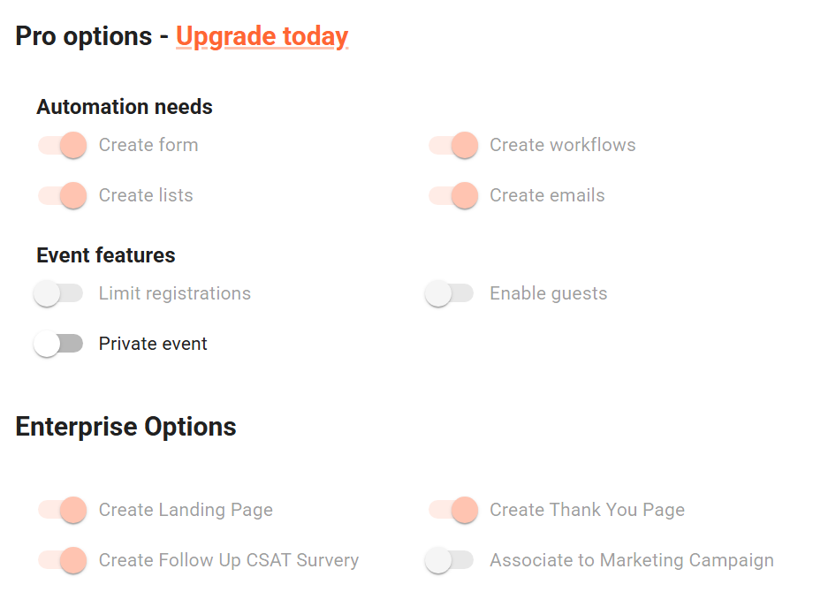
Task: Toggle the Create workflows switch
Action: [453, 145]
